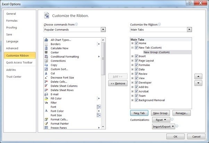This screenshot has height=143, width=209.
Task: Uncheck the Review tab checkbox
Action: (x=136, y=74)
